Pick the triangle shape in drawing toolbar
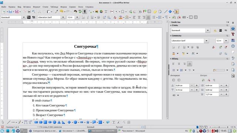Screen dimensions: 237x133 (x=59, y=122)
